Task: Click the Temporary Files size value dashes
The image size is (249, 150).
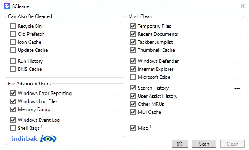Action: click(x=237, y=27)
